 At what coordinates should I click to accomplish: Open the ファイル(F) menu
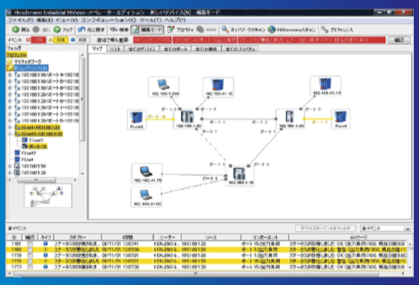click(x=20, y=20)
